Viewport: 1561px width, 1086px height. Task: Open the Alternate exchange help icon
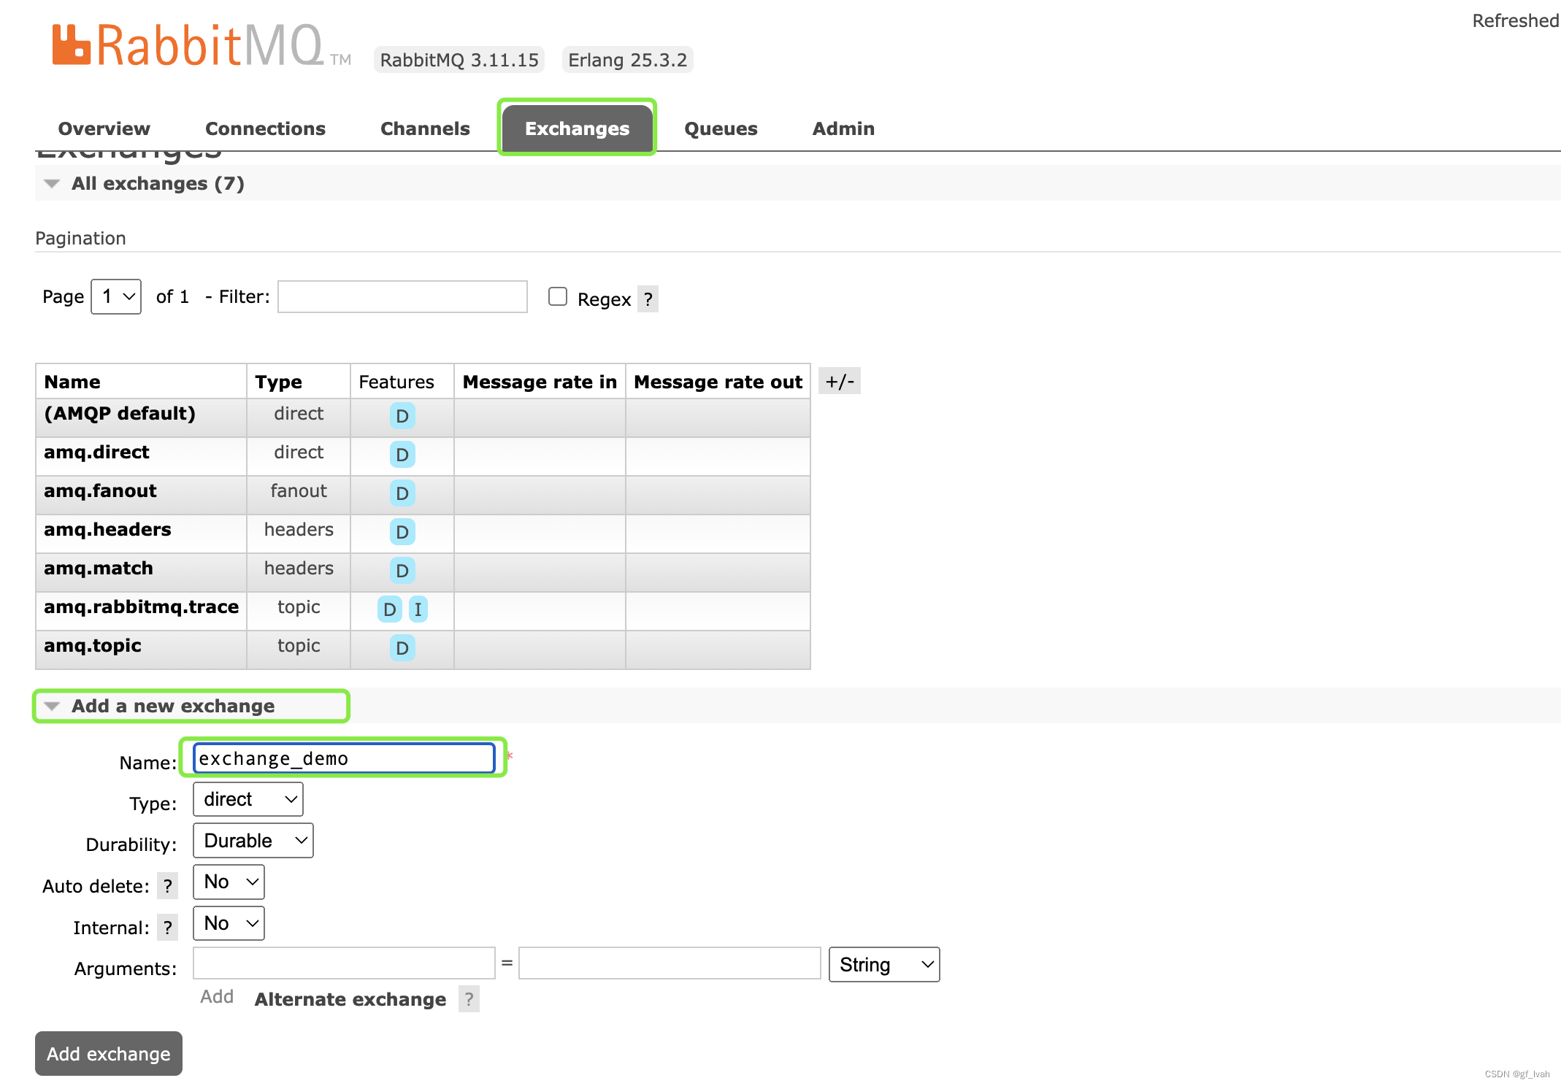[469, 999]
